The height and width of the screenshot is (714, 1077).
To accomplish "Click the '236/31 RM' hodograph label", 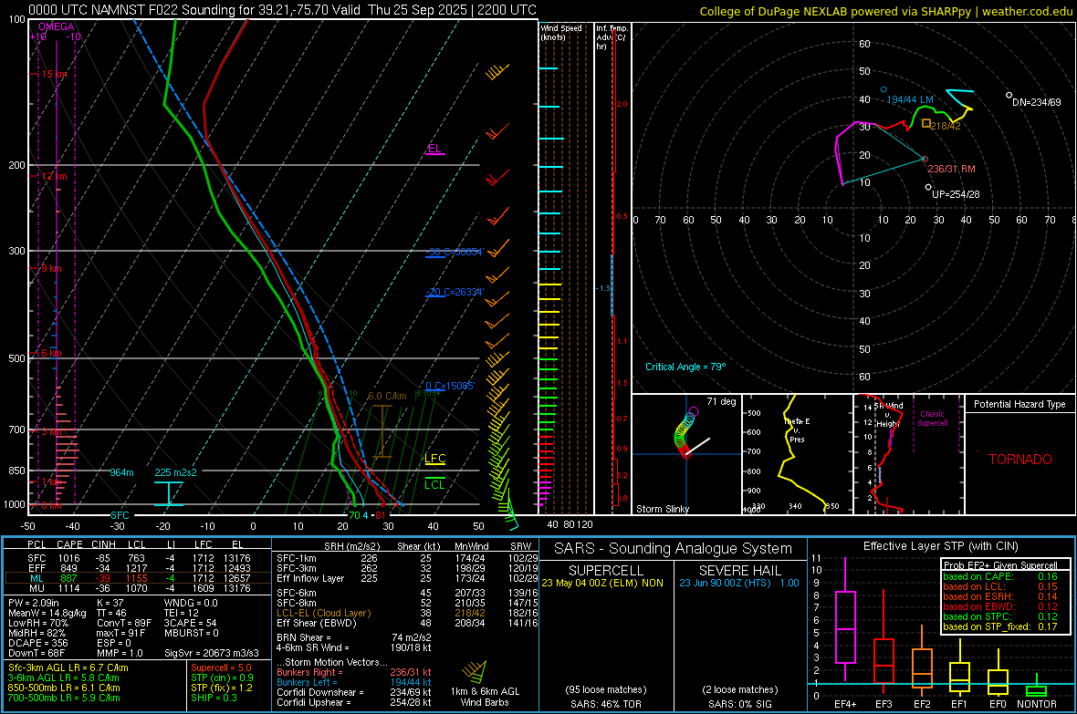I will 951,169.
